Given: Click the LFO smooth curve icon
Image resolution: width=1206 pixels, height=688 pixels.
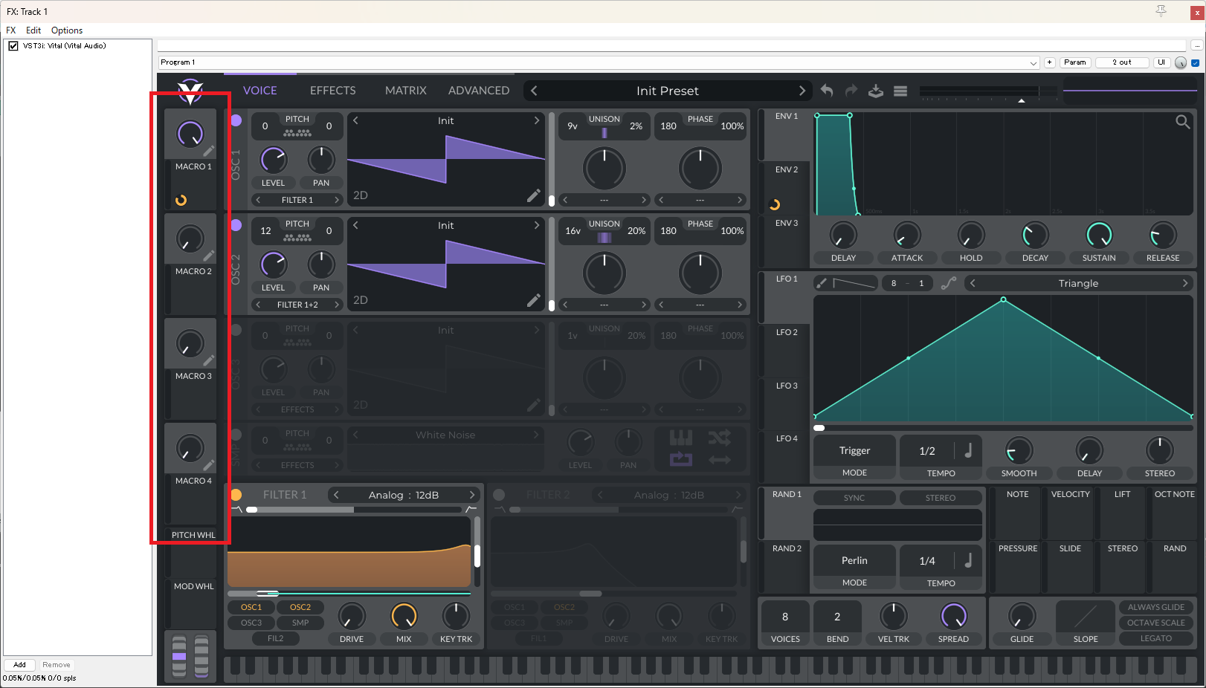Looking at the screenshot, I should click(x=949, y=283).
